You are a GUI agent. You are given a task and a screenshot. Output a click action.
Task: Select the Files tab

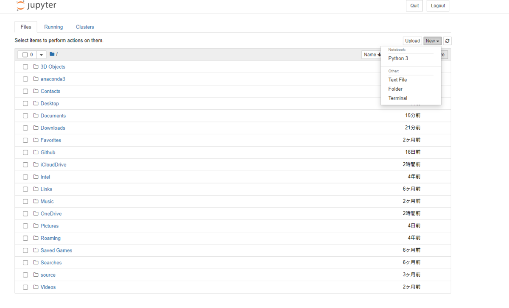pos(26,27)
